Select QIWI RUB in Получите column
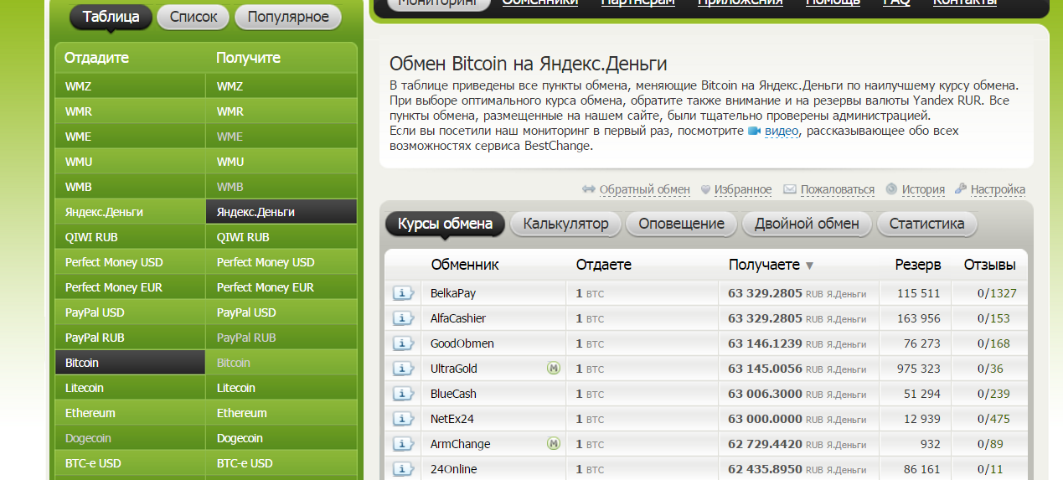Image resolution: width=1063 pixels, height=480 pixels. 243,237
